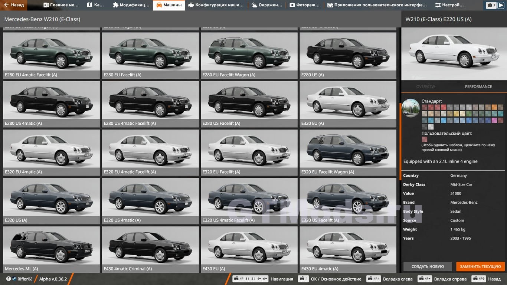Choose the E320 EU Facelift Wagon (A) car
This screenshot has height=285, width=507.
tap(348, 153)
